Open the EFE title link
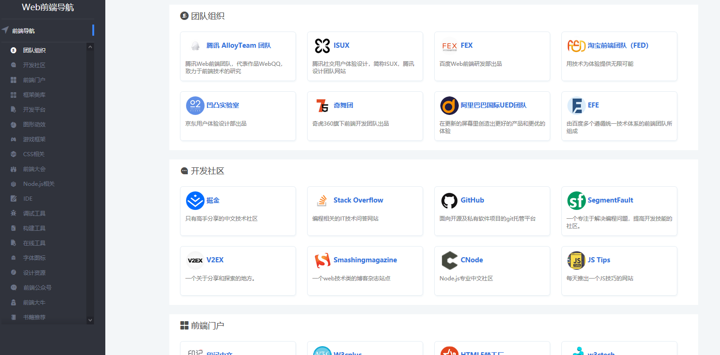This screenshot has width=720, height=355. click(593, 105)
